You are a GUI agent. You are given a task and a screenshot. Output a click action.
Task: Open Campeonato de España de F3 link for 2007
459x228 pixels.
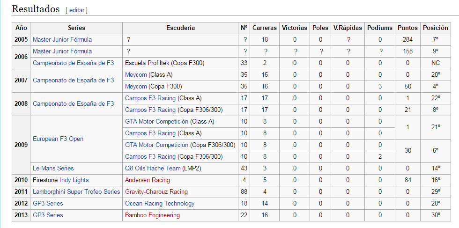tap(73, 81)
